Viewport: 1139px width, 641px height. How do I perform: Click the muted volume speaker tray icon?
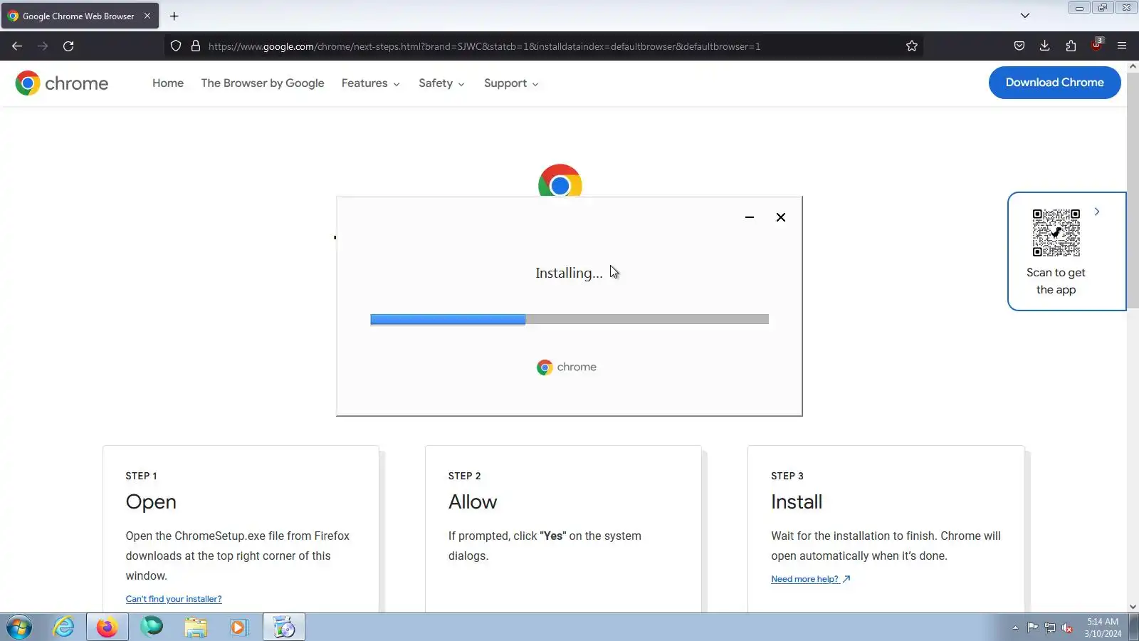(x=1067, y=627)
